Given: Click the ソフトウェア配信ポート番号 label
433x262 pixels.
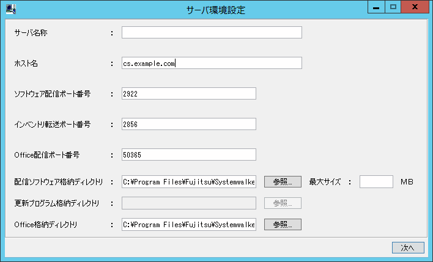Looking at the screenshot, I should point(53,94).
